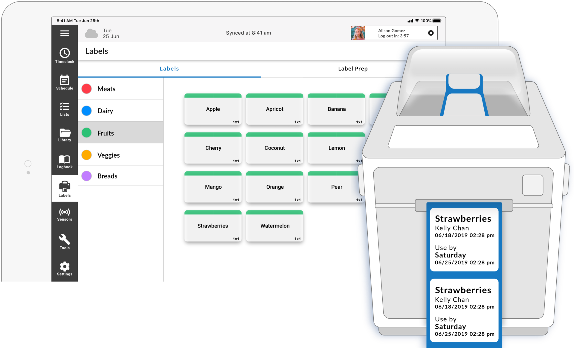Stay on the Labels tab
Viewport: 574px width, 348px height.
tap(169, 68)
